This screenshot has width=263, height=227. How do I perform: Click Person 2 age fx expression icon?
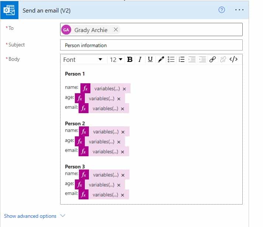click(x=80, y=142)
